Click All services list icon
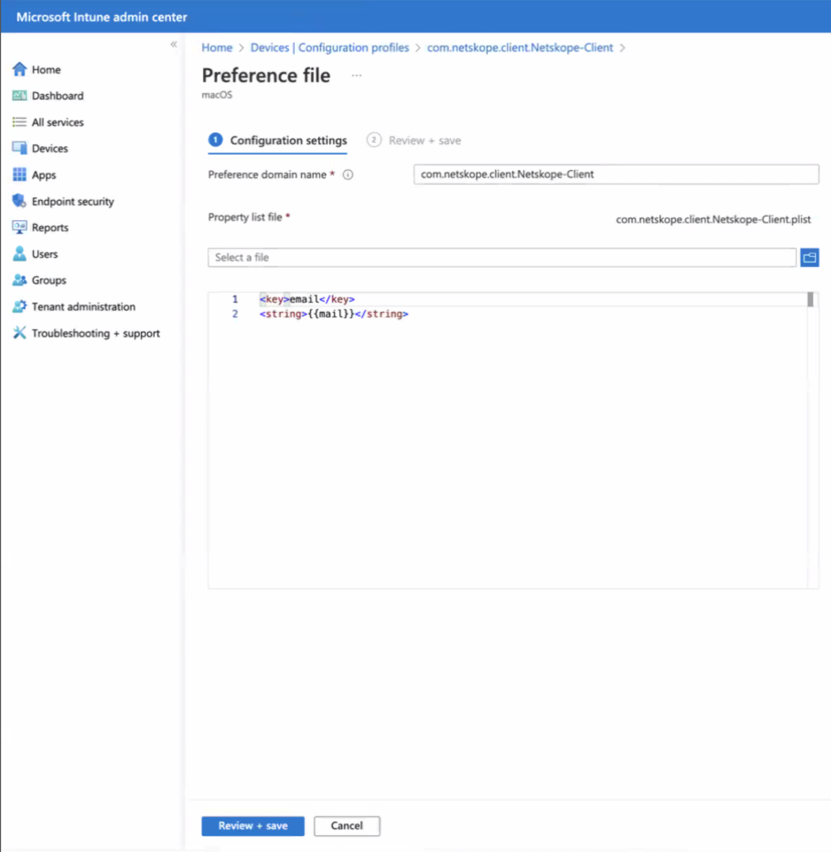The height and width of the screenshot is (852, 831). tap(19, 122)
